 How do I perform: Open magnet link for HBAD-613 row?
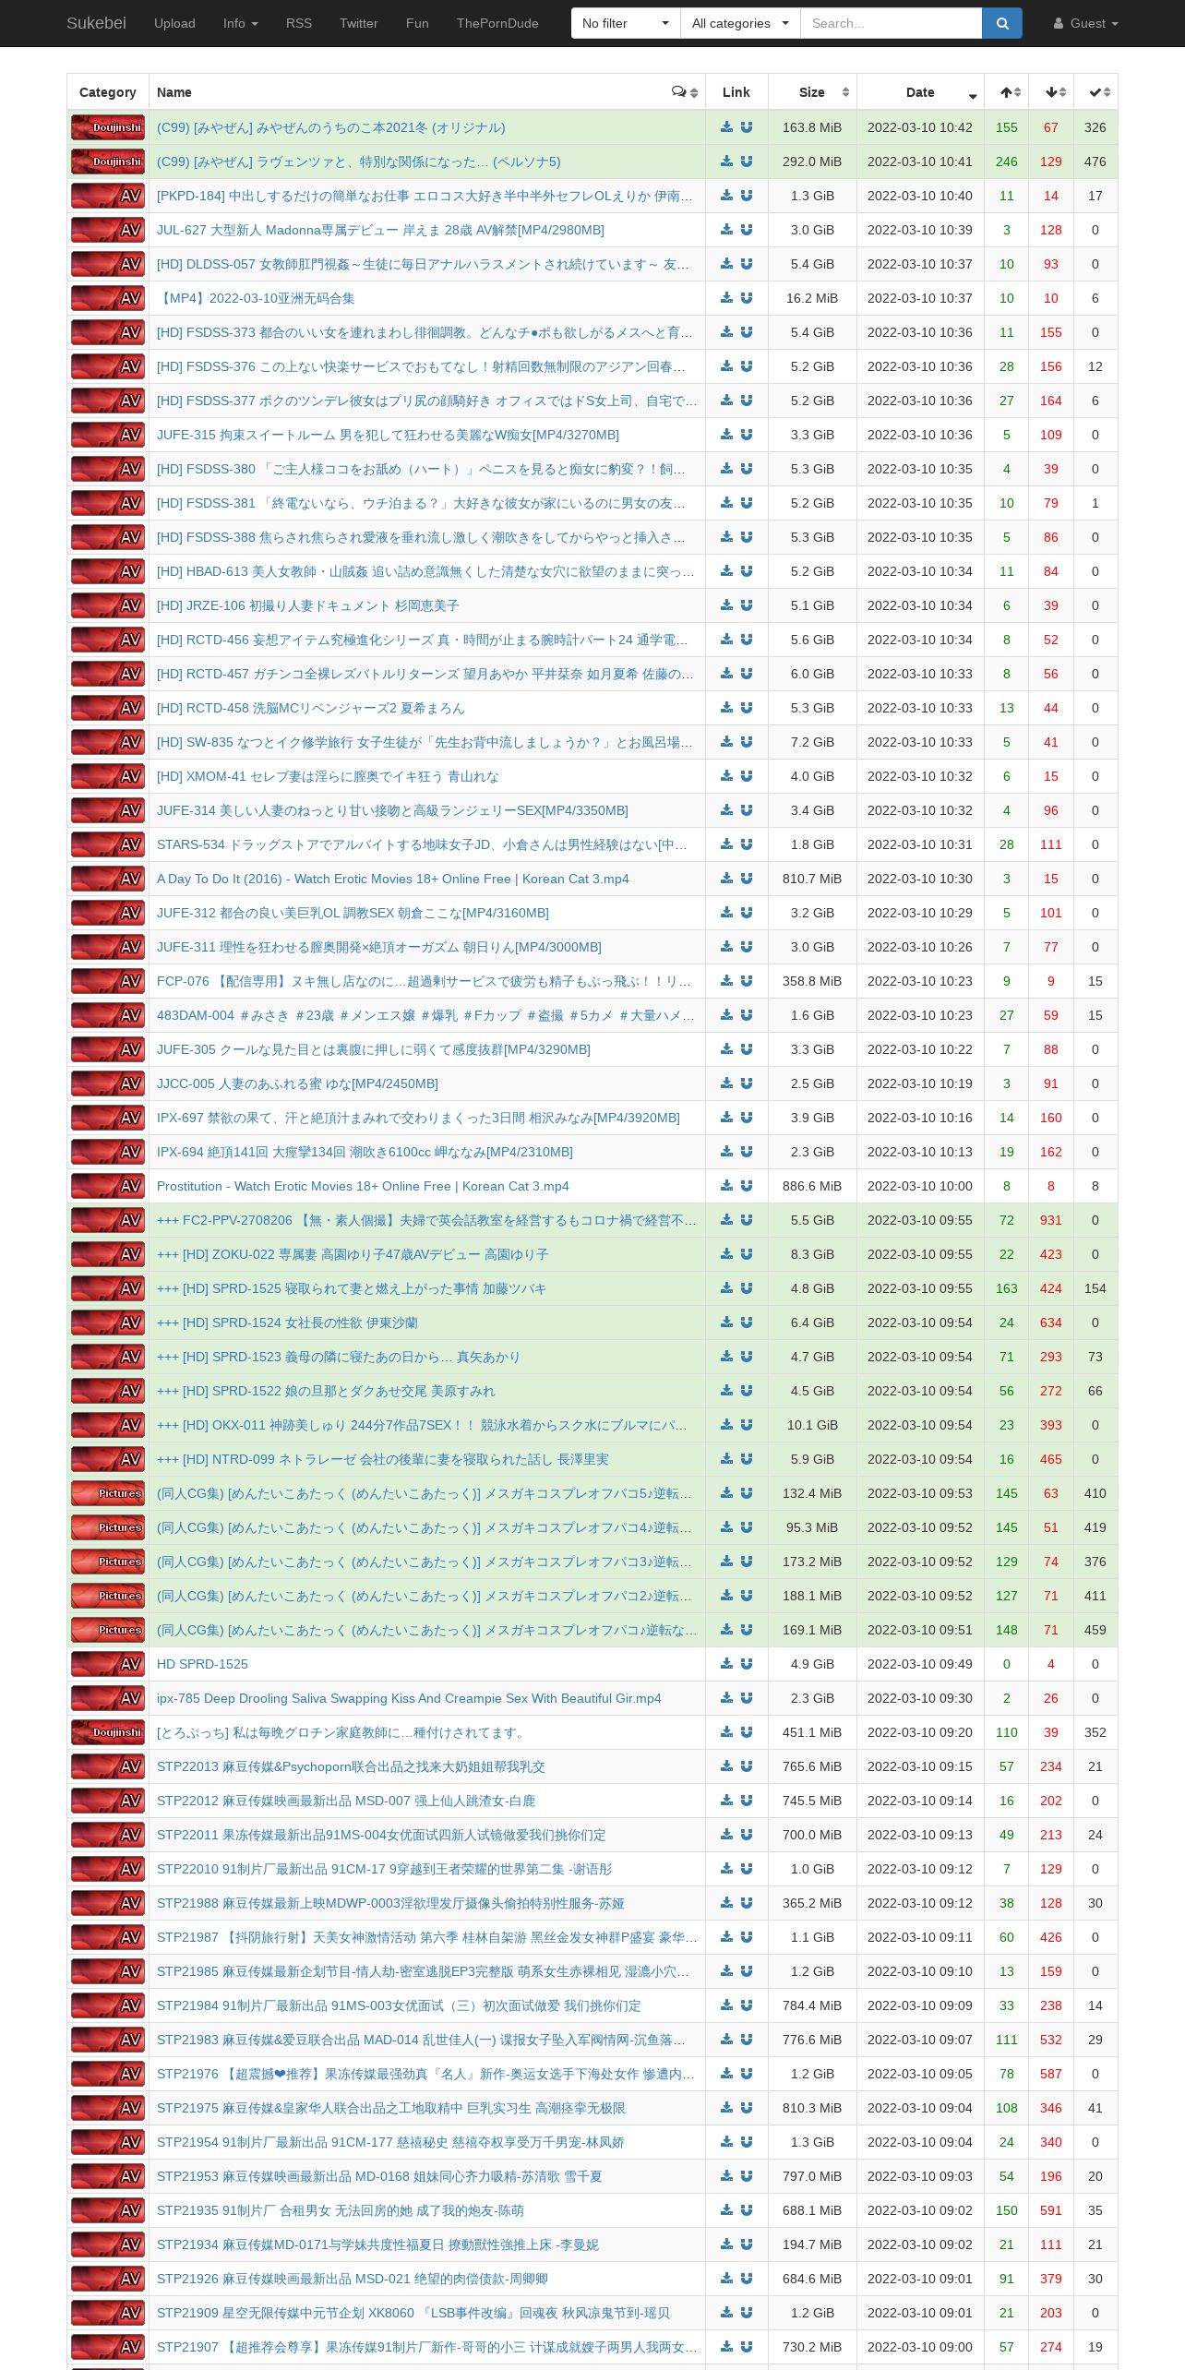(747, 571)
